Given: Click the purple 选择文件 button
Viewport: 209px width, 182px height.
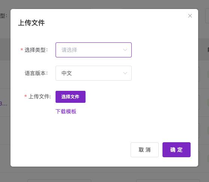Looking at the screenshot, I should pyautogui.click(x=71, y=97).
